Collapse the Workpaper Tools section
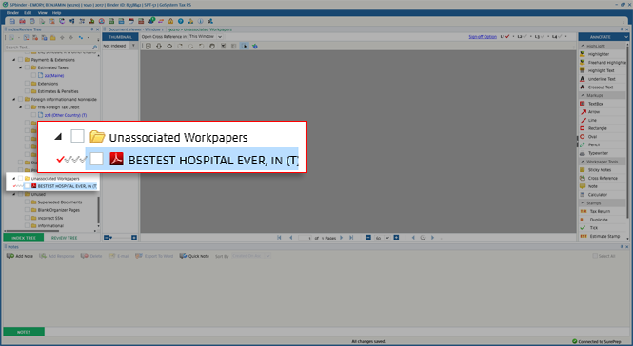The height and width of the screenshot is (346, 633). pos(583,162)
